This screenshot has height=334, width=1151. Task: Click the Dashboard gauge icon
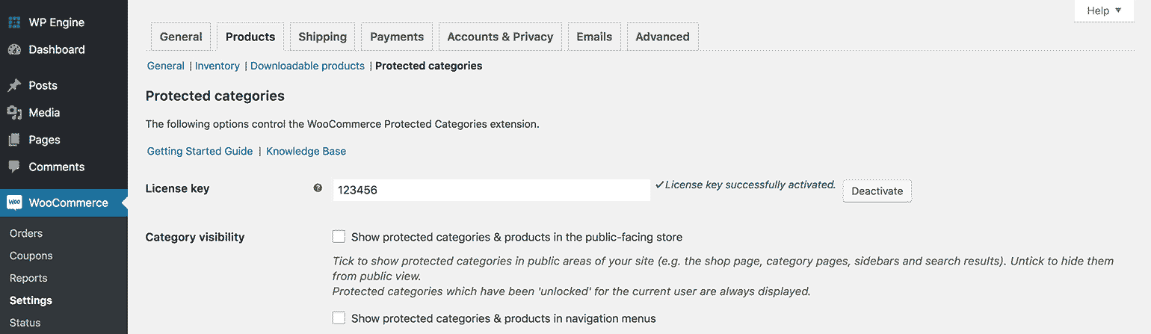pos(14,50)
